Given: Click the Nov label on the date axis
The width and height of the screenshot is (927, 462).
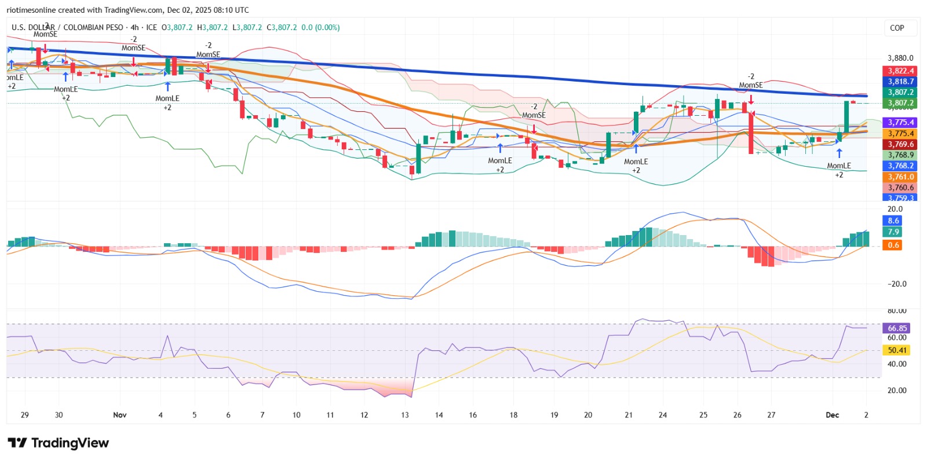Looking at the screenshot, I should (120, 415).
